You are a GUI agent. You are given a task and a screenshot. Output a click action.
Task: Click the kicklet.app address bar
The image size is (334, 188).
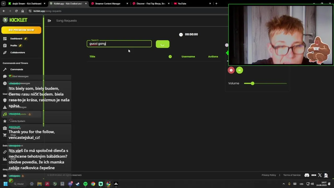point(128,11)
